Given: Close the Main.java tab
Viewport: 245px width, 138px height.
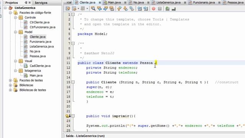Looking at the screenshot, I should click(x=125, y=3).
